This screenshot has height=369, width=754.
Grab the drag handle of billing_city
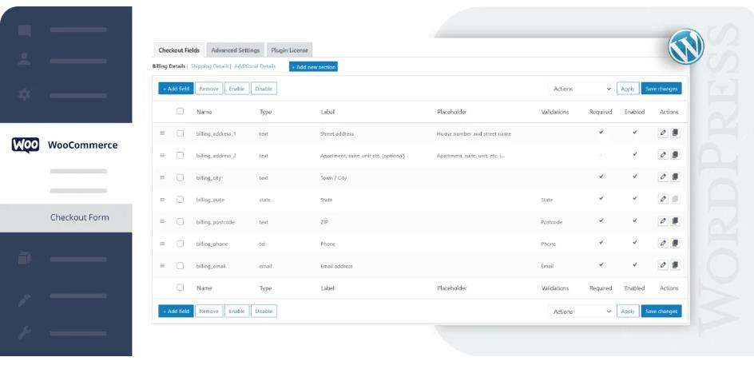tap(162, 177)
